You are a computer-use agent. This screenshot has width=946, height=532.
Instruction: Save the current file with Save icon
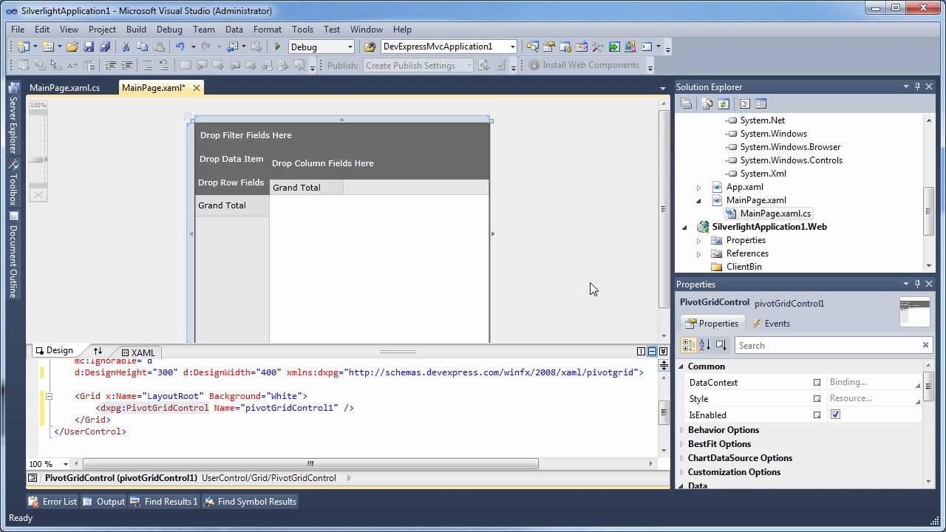point(89,47)
